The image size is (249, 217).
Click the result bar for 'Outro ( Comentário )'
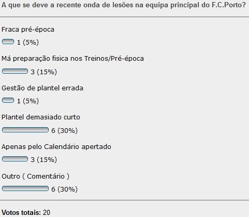tap(25, 188)
